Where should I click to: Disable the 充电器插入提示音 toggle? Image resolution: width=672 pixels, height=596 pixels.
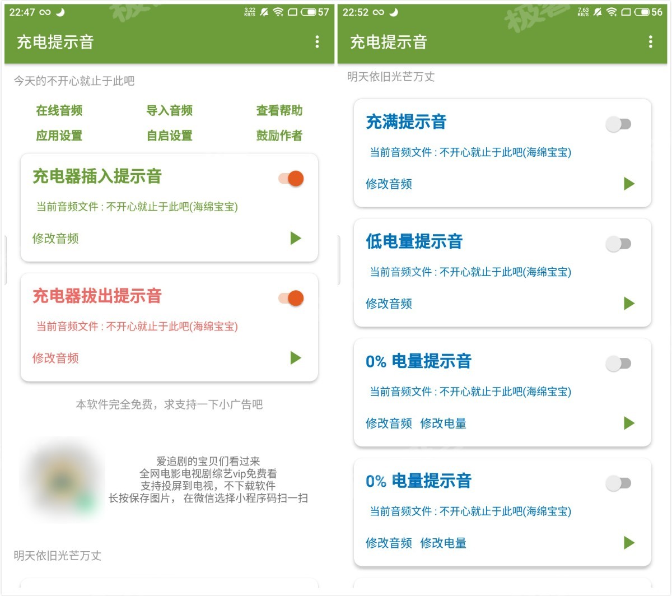point(291,179)
